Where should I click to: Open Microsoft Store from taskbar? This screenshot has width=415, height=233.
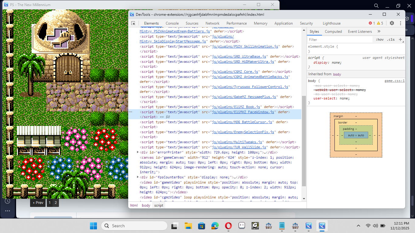click(x=201, y=226)
